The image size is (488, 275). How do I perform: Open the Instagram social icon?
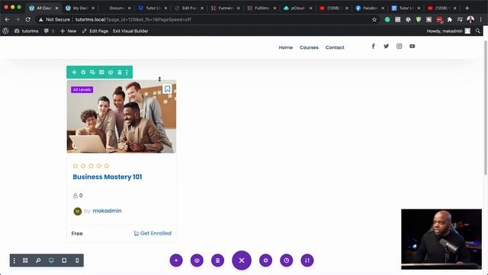coord(400,46)
